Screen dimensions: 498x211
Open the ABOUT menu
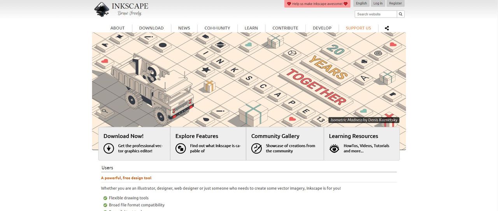tap(117, 28)
